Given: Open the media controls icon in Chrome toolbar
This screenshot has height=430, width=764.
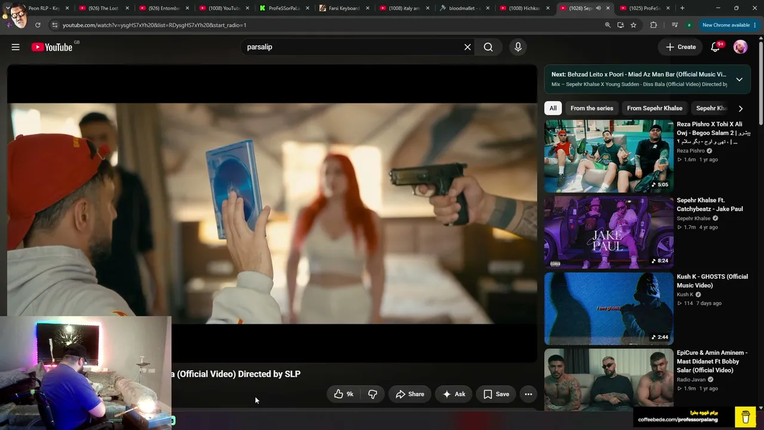Looking at the screenshot, I should click(x=674, y=25).
